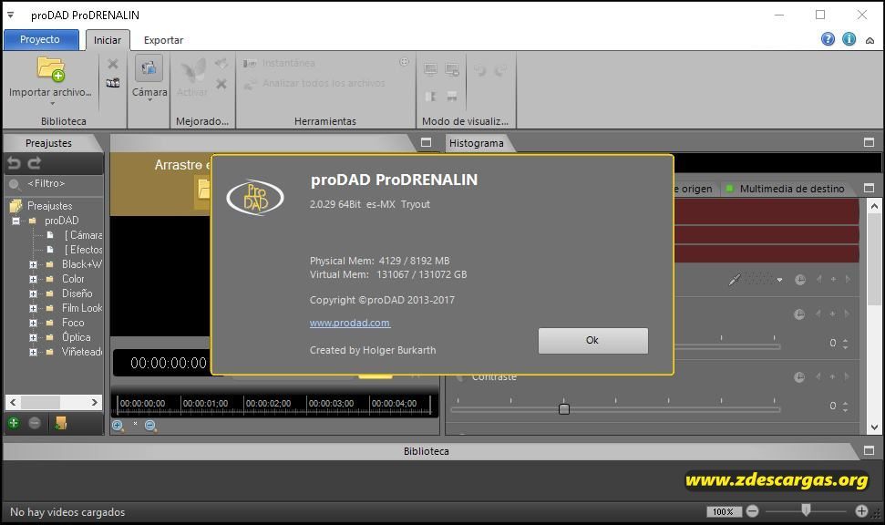This screenshot has height=525, width=885.
Task: Remove item with Biblioteca X icon
Action: [113, 64]
